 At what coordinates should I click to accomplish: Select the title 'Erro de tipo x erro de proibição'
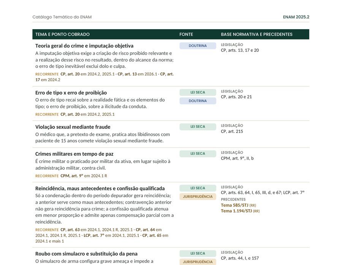click(x=71, y=93)
